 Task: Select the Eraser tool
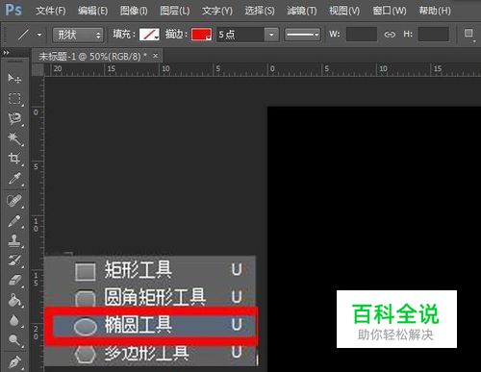point(14,281)
